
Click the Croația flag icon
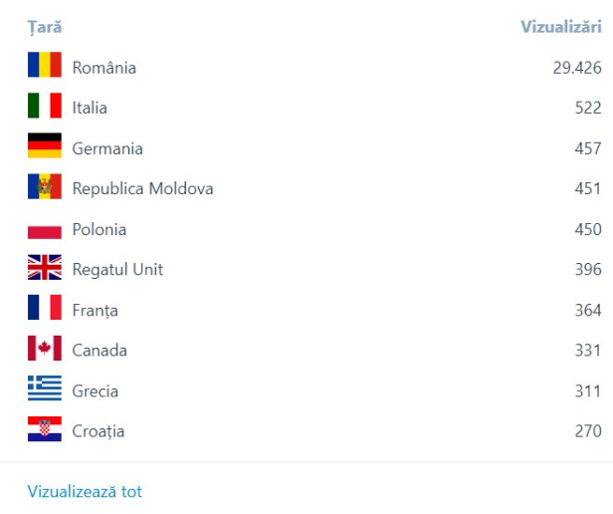[x=45, y=430]
